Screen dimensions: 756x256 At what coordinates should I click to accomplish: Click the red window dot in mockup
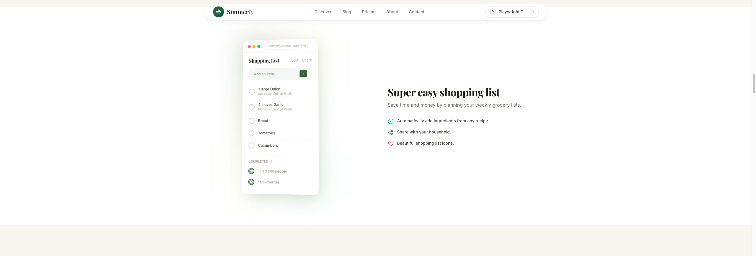[x=249, y=47]
